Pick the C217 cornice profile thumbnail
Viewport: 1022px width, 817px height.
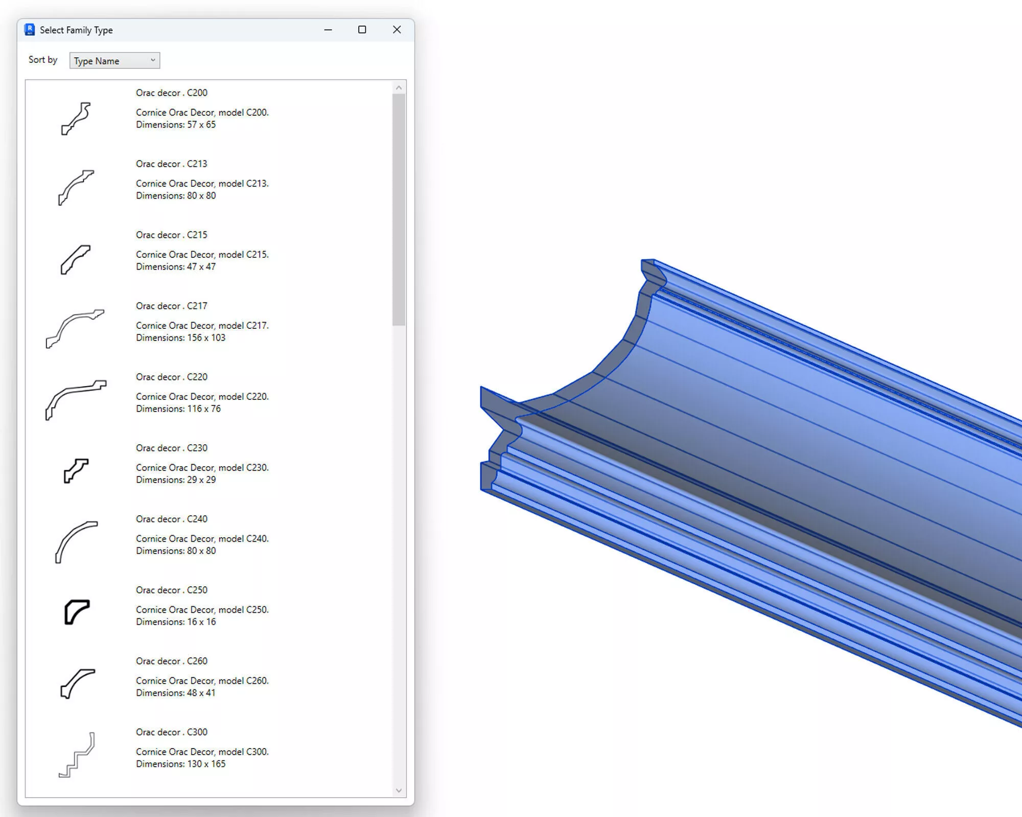pos(75,329)
